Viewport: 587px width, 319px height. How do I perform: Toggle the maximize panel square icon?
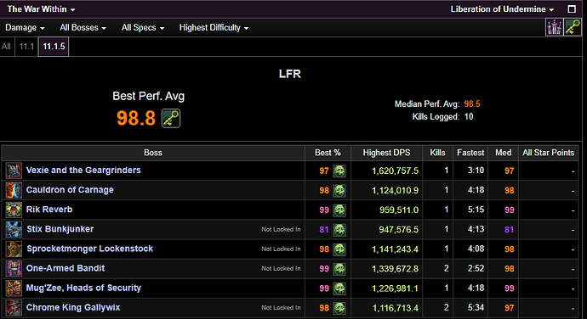[572, 9]
